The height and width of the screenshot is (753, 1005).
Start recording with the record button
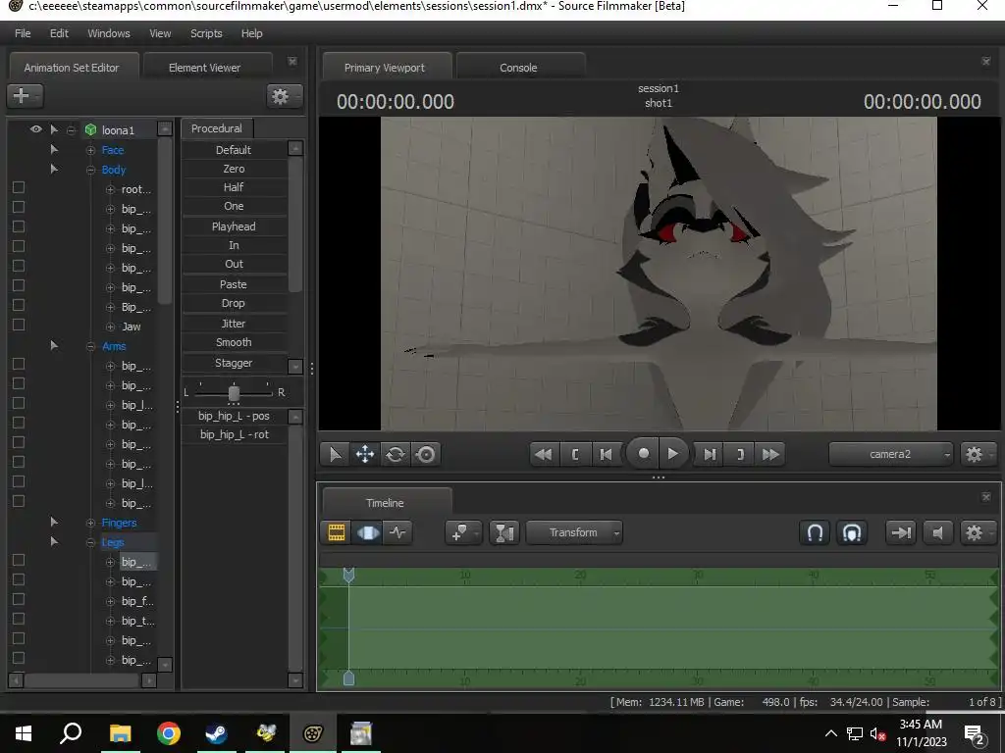643,453
